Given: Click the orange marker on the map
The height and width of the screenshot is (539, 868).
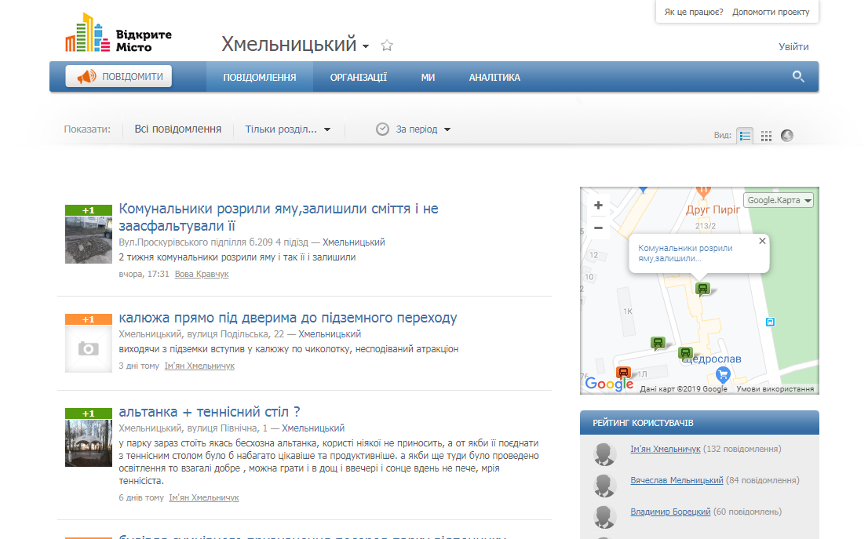Looking at the screenshot, I should 623,373.
